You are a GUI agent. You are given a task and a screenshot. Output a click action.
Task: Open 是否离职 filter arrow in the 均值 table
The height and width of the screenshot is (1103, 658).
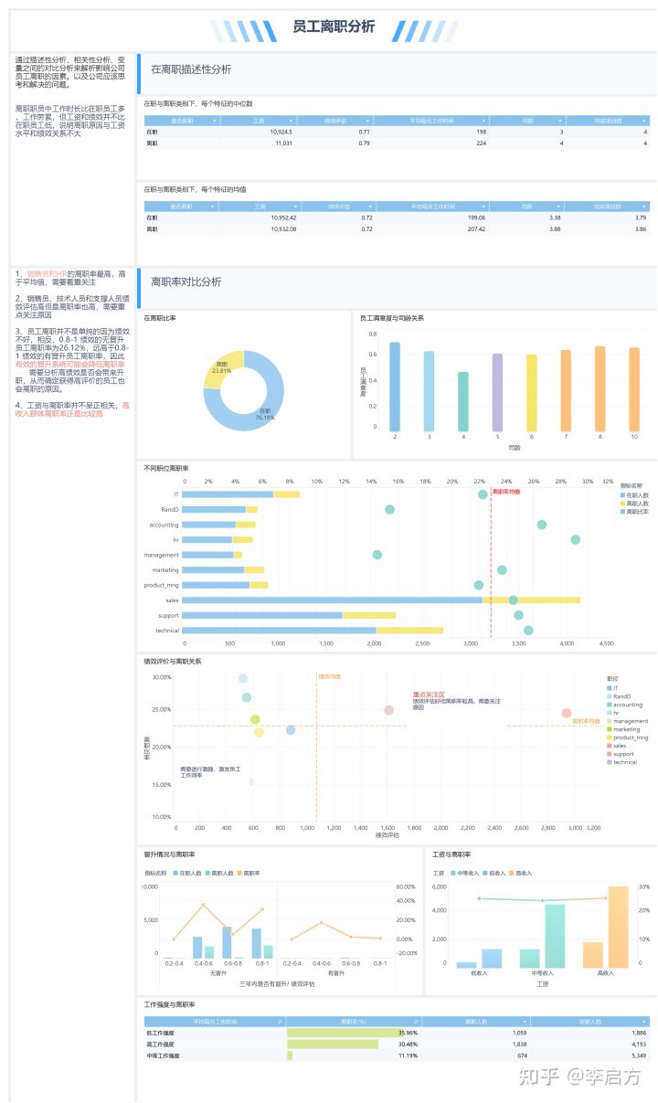point(214,207)
